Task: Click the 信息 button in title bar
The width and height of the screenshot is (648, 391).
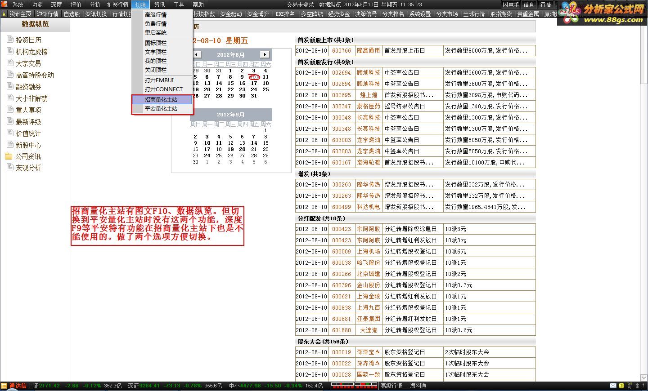Action: click(529, 4)
